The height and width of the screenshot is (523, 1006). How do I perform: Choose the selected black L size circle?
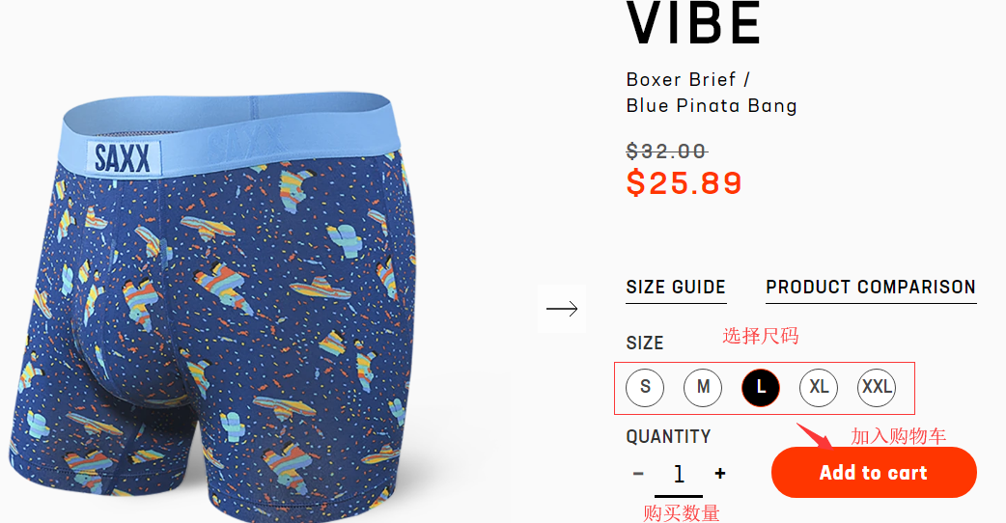pos(761,387)
